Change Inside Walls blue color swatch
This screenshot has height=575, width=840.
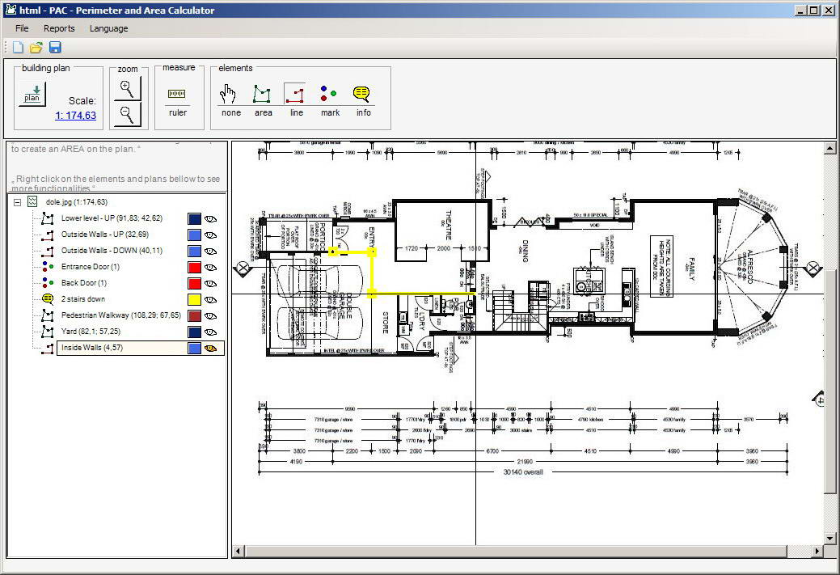(x=195, y=349)
